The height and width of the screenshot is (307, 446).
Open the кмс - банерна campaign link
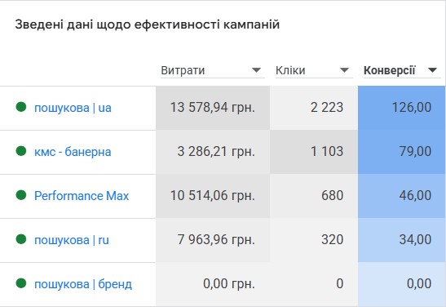click(x=73, y=152)
